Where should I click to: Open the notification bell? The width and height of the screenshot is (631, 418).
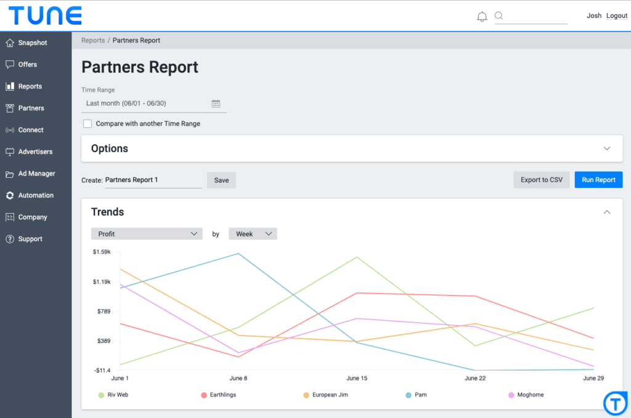click(x=482, y=15)
